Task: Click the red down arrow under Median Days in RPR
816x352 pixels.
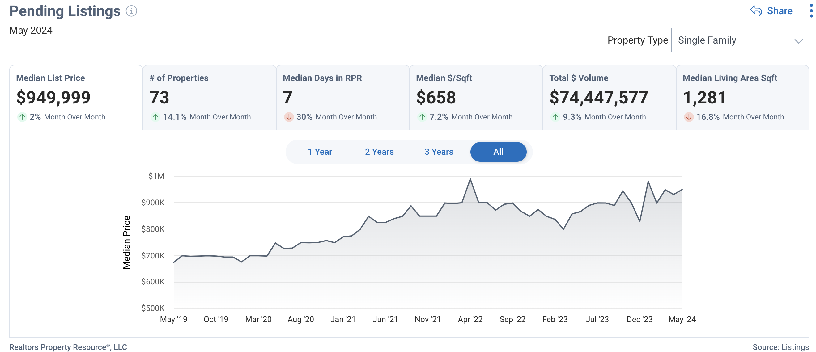Action: (x=289, y=117)
